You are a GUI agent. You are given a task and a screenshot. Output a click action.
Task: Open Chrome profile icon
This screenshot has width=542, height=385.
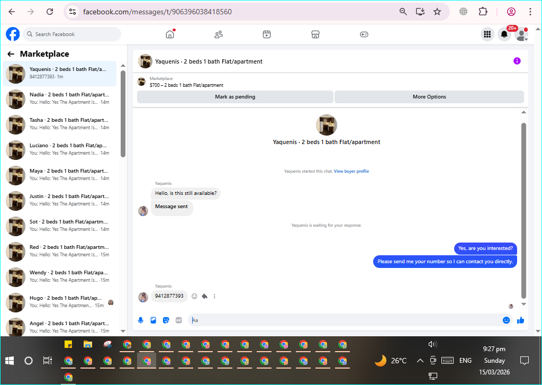[x=511, y=12]
